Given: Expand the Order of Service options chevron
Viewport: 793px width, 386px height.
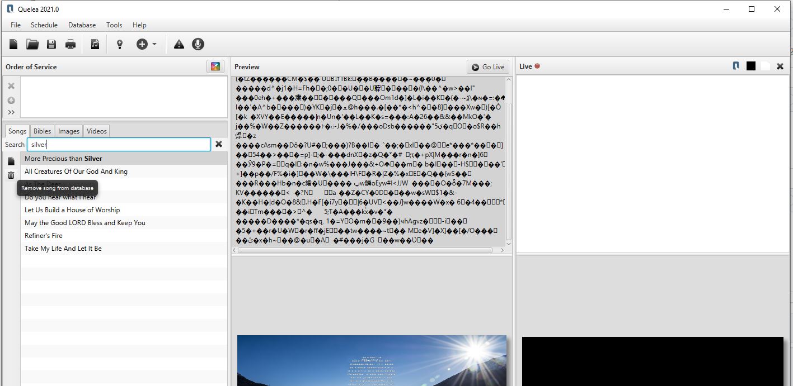Looking at the screenshot, I should tap(11, 112).
